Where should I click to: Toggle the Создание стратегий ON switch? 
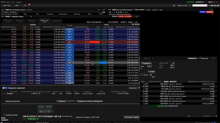click(x=5, y=88)
